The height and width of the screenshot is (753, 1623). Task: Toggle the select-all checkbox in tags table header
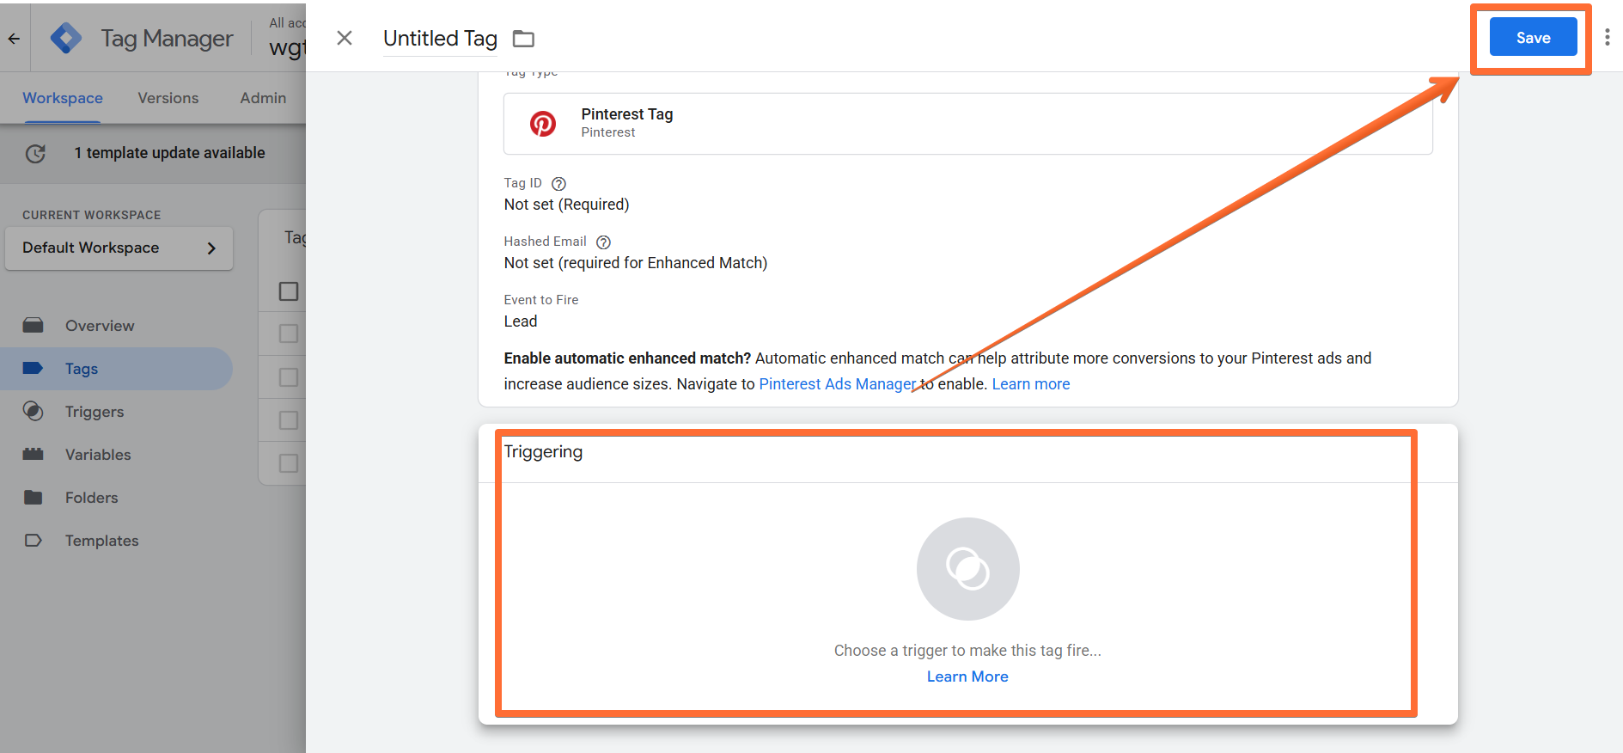tap(289, 291)
